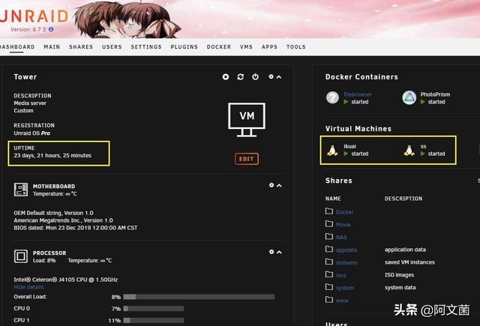Open the www share
Viewport: 480px width, 326px height.
pos(342,301)
